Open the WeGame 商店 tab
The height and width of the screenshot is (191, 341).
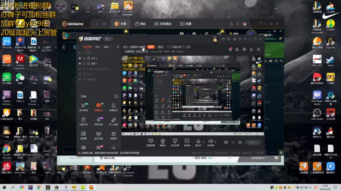click(x=140, y=24)
